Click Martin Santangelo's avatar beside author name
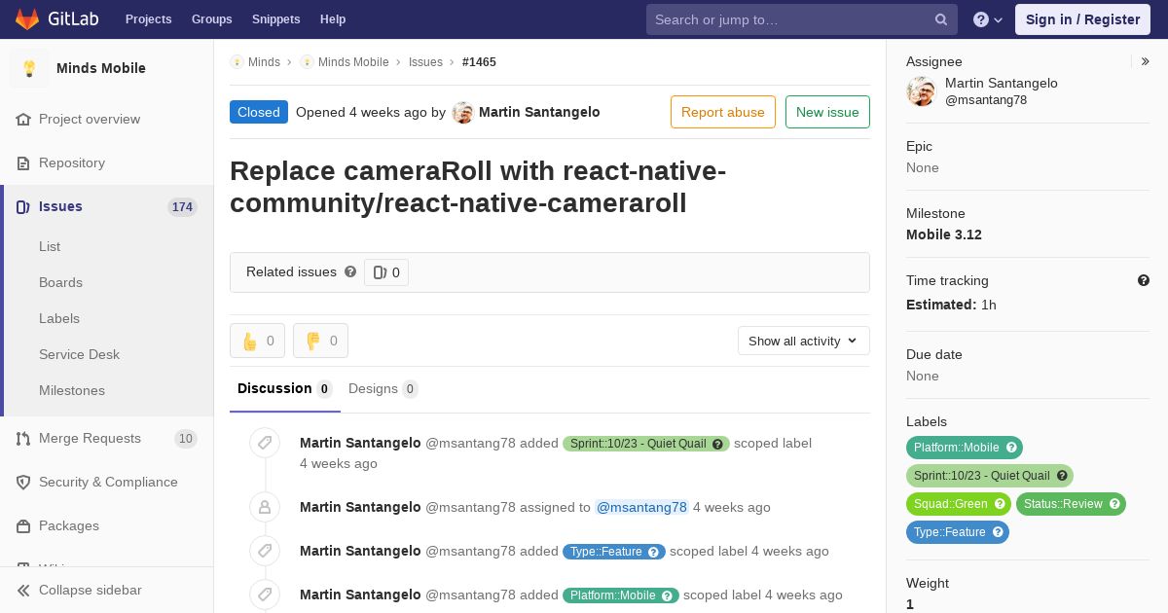Image resolution: width=1168 pixels, height=613 pixels. click(x=463, y=113)
